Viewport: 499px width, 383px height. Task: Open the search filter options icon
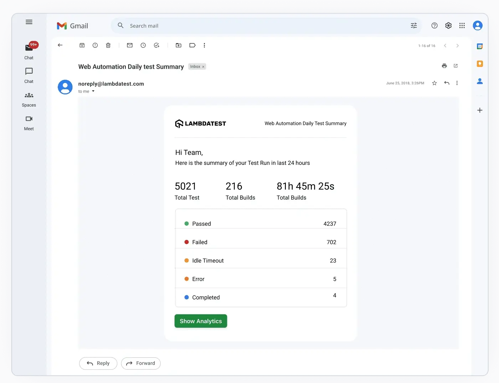point(414,26)
